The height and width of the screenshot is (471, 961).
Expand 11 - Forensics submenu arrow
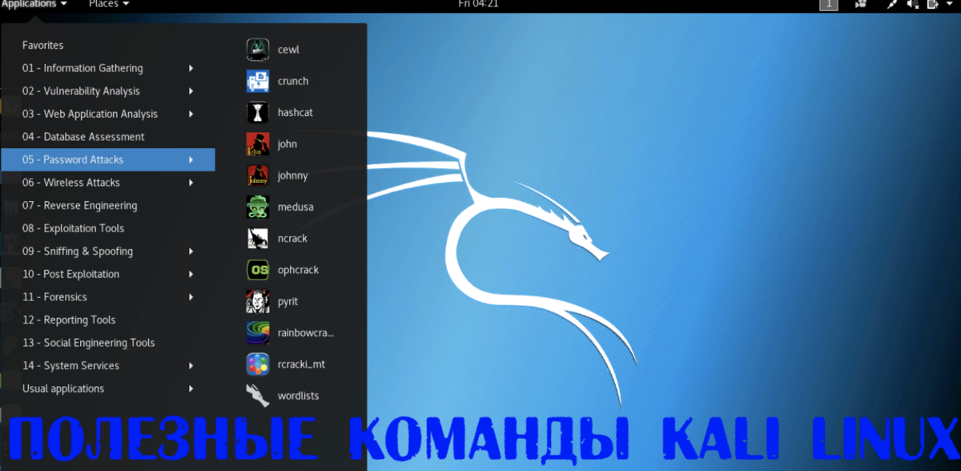191,297
